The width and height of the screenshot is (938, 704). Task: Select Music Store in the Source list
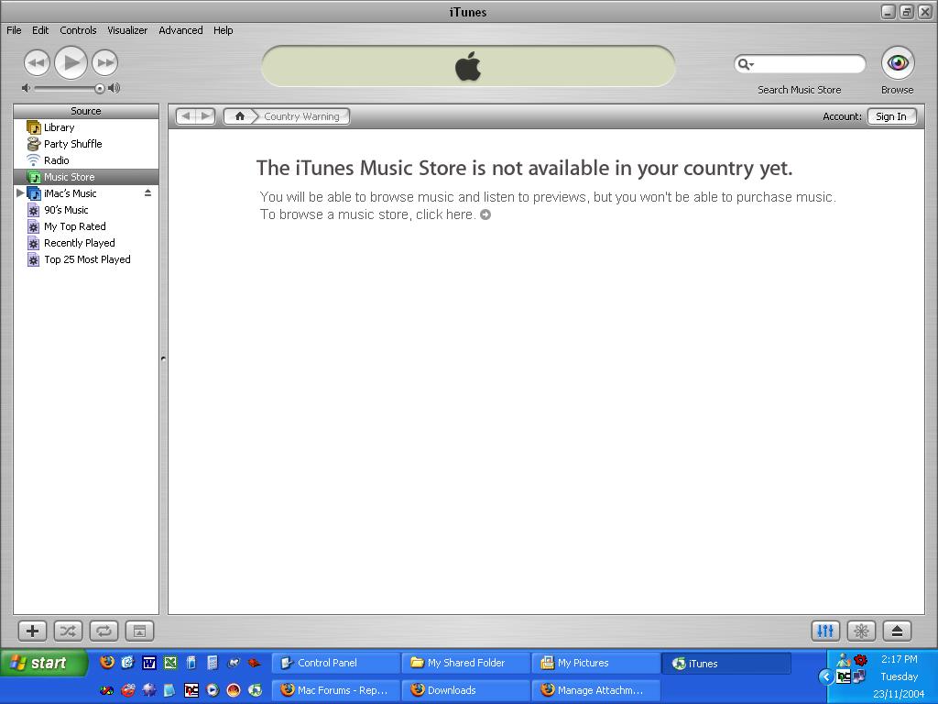[x=85, y=177]
